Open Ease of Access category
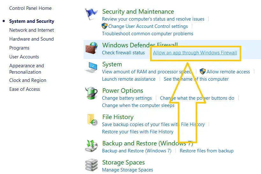The image size is (261, 174). tap(25, 89)
